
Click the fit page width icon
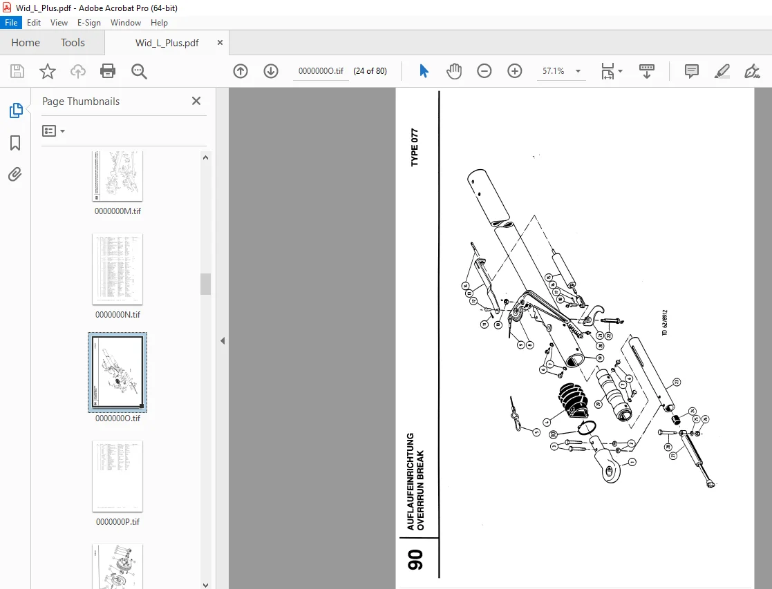608,71
